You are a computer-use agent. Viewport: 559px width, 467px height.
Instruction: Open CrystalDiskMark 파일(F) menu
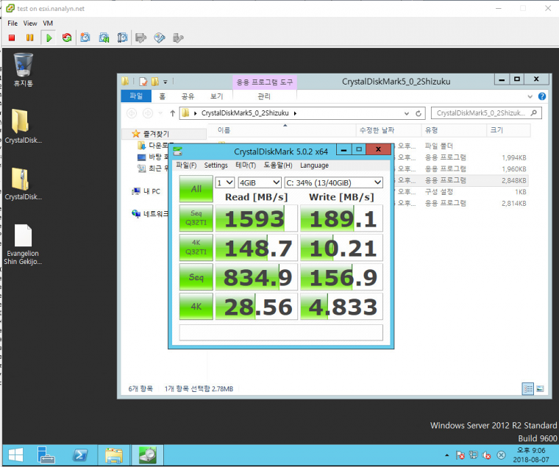coord(186,165)
